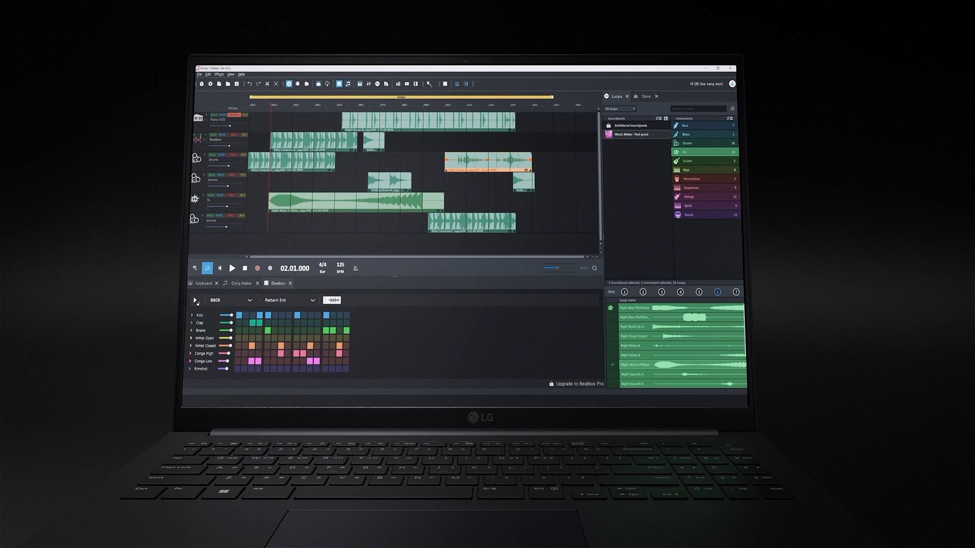This screenshot has height=548, width=975.
Task: Toggle MUTE on fx track
Action: [219, 195]
